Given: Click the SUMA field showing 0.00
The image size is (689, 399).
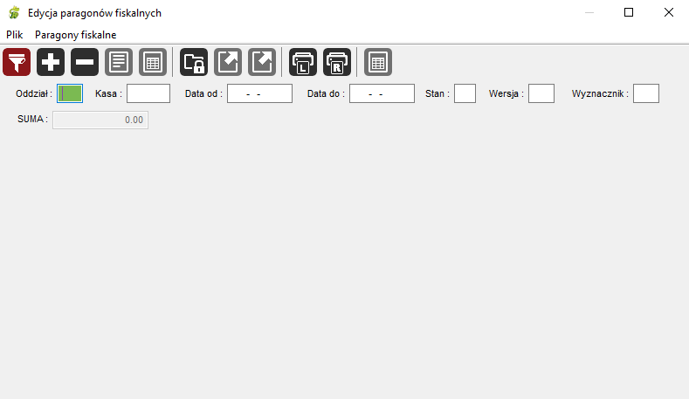Looking at the screenshot, I should click(100, 120).
